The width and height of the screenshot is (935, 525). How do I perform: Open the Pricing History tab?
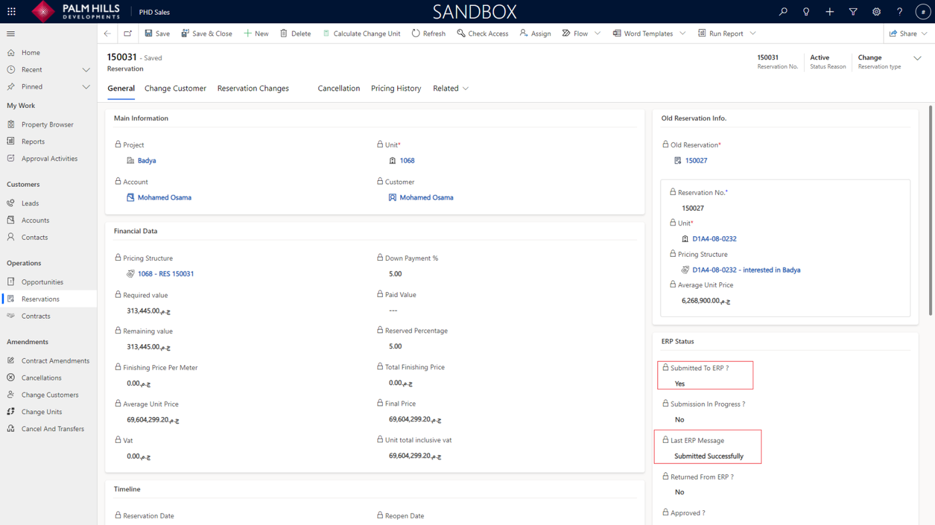(x=396, y=88)
